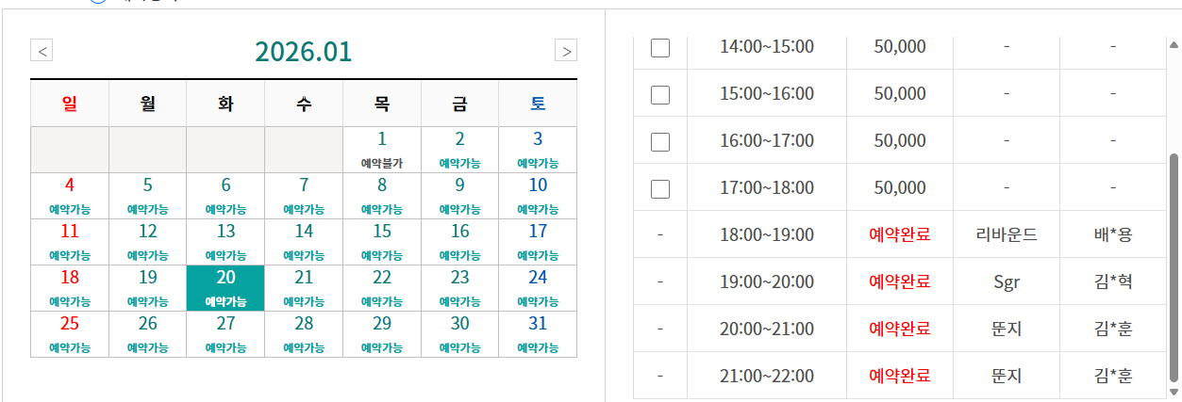Pick January 1 marked 예약불가
Image resolution: width=1182 pixels, height=402 pixels.
tap(382, 149)
